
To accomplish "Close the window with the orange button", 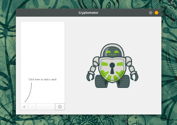I will click(156, 13).
